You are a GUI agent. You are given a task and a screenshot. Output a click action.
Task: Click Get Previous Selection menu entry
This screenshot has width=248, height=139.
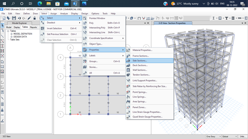coord(61,34)
